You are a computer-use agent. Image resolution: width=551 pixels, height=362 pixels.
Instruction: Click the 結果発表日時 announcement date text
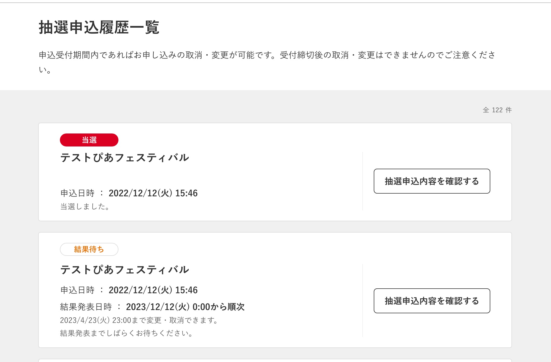pyautogui.click(x=152, y=307)
